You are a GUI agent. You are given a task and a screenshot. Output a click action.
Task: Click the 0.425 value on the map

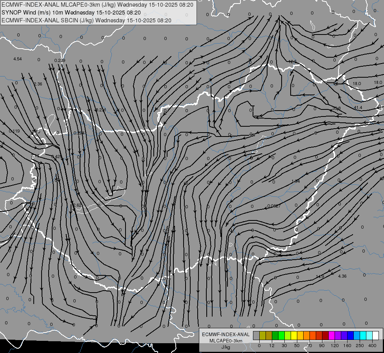click(x=56, y=156)
